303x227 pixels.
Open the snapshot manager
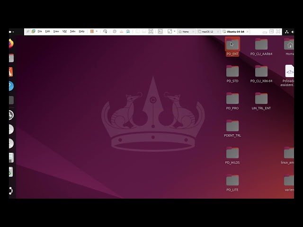click(x=128, y=32)
